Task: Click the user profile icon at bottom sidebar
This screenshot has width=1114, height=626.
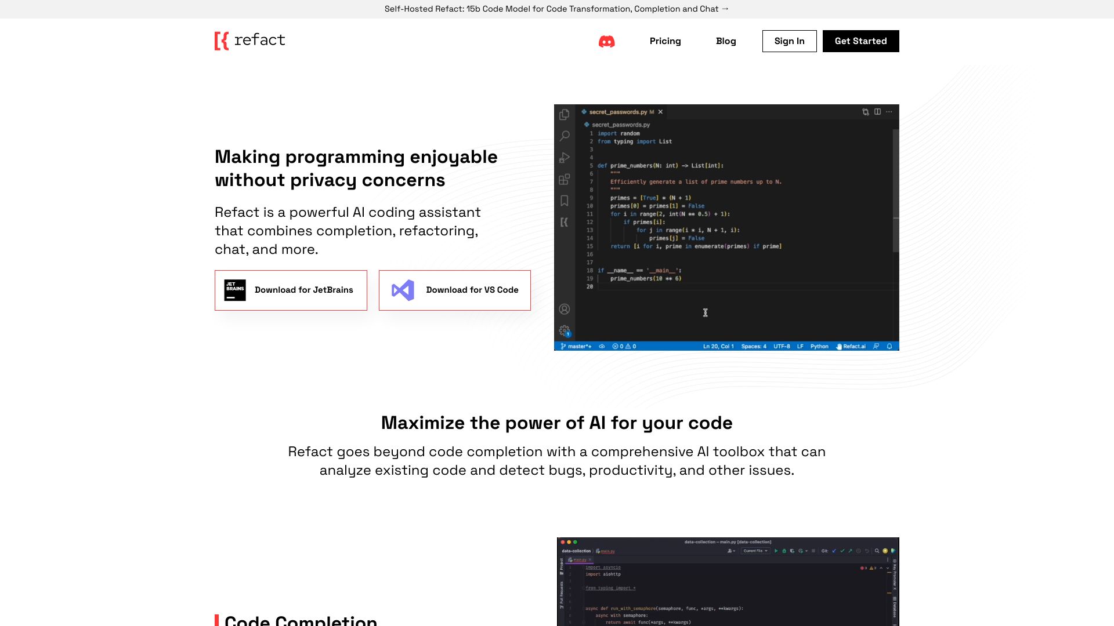Action: coord(565,309)
